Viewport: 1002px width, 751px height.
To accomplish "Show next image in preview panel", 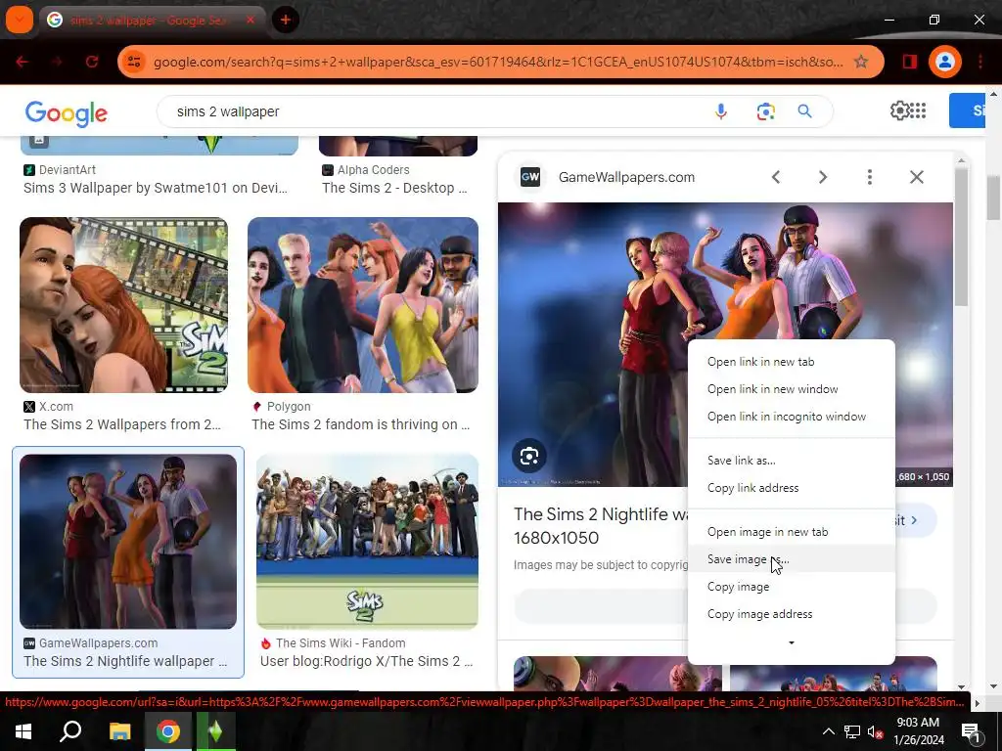I will [x=823, y=177].
